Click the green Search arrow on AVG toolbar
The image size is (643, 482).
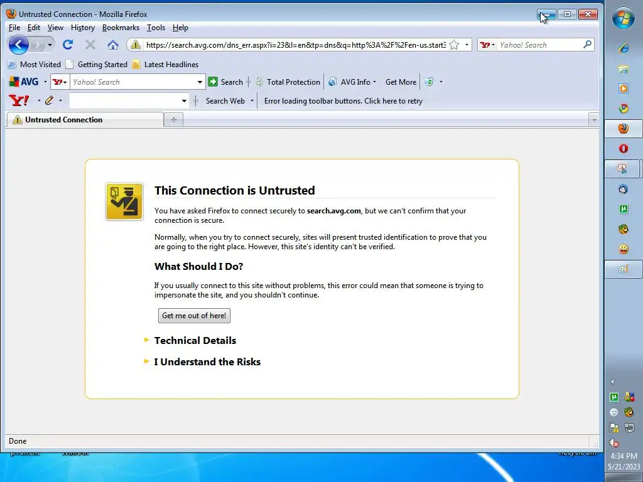pyautogui.click(x=213, y=82)
